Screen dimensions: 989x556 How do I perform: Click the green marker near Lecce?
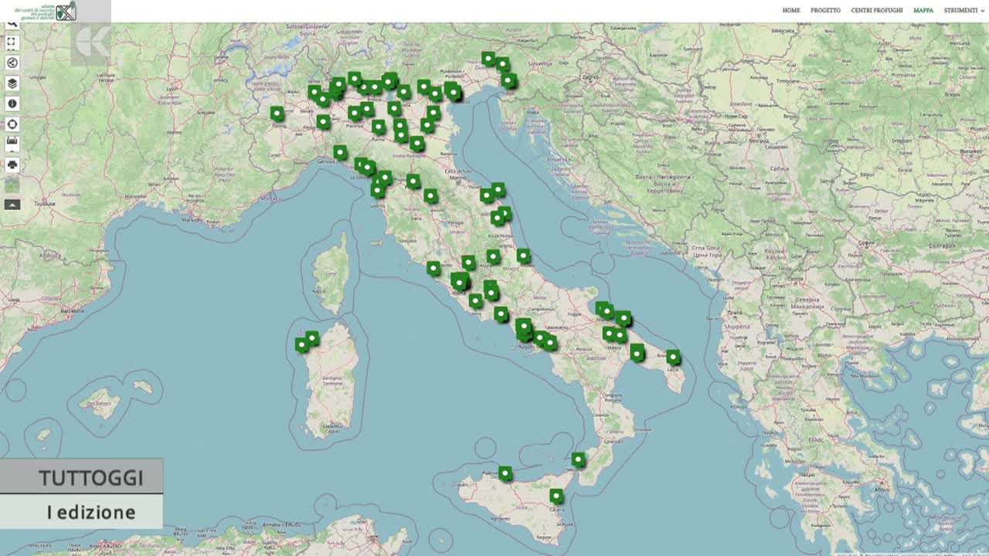coord(673,357)
